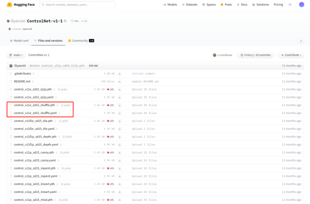The width and height of the screenshot is (310, 204).
Task: Go to Datasets in top navigation
Action: 189,5
